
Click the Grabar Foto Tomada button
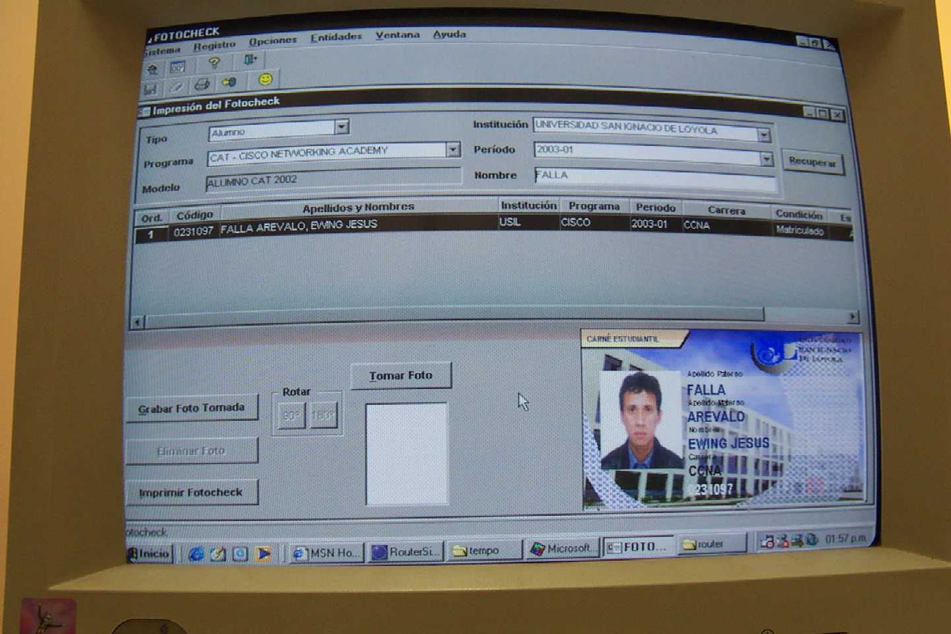(x=192, y=409)
